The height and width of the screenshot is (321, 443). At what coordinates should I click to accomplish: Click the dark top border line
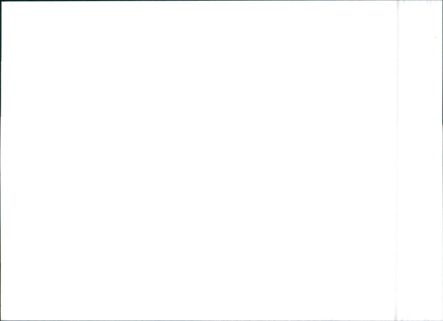coord(221,0)
